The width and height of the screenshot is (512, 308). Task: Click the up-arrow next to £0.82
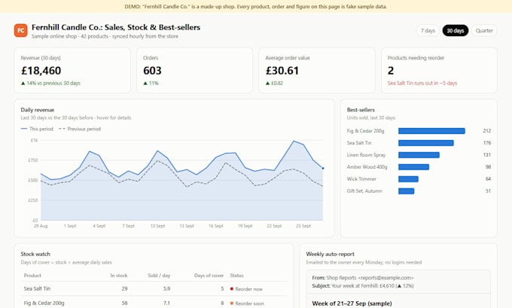point(267,84)
